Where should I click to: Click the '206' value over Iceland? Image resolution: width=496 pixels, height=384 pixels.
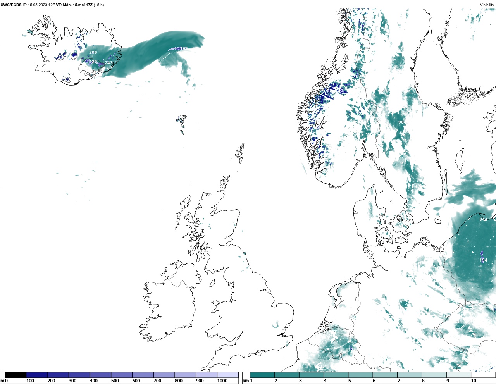[x=93, y=52]
